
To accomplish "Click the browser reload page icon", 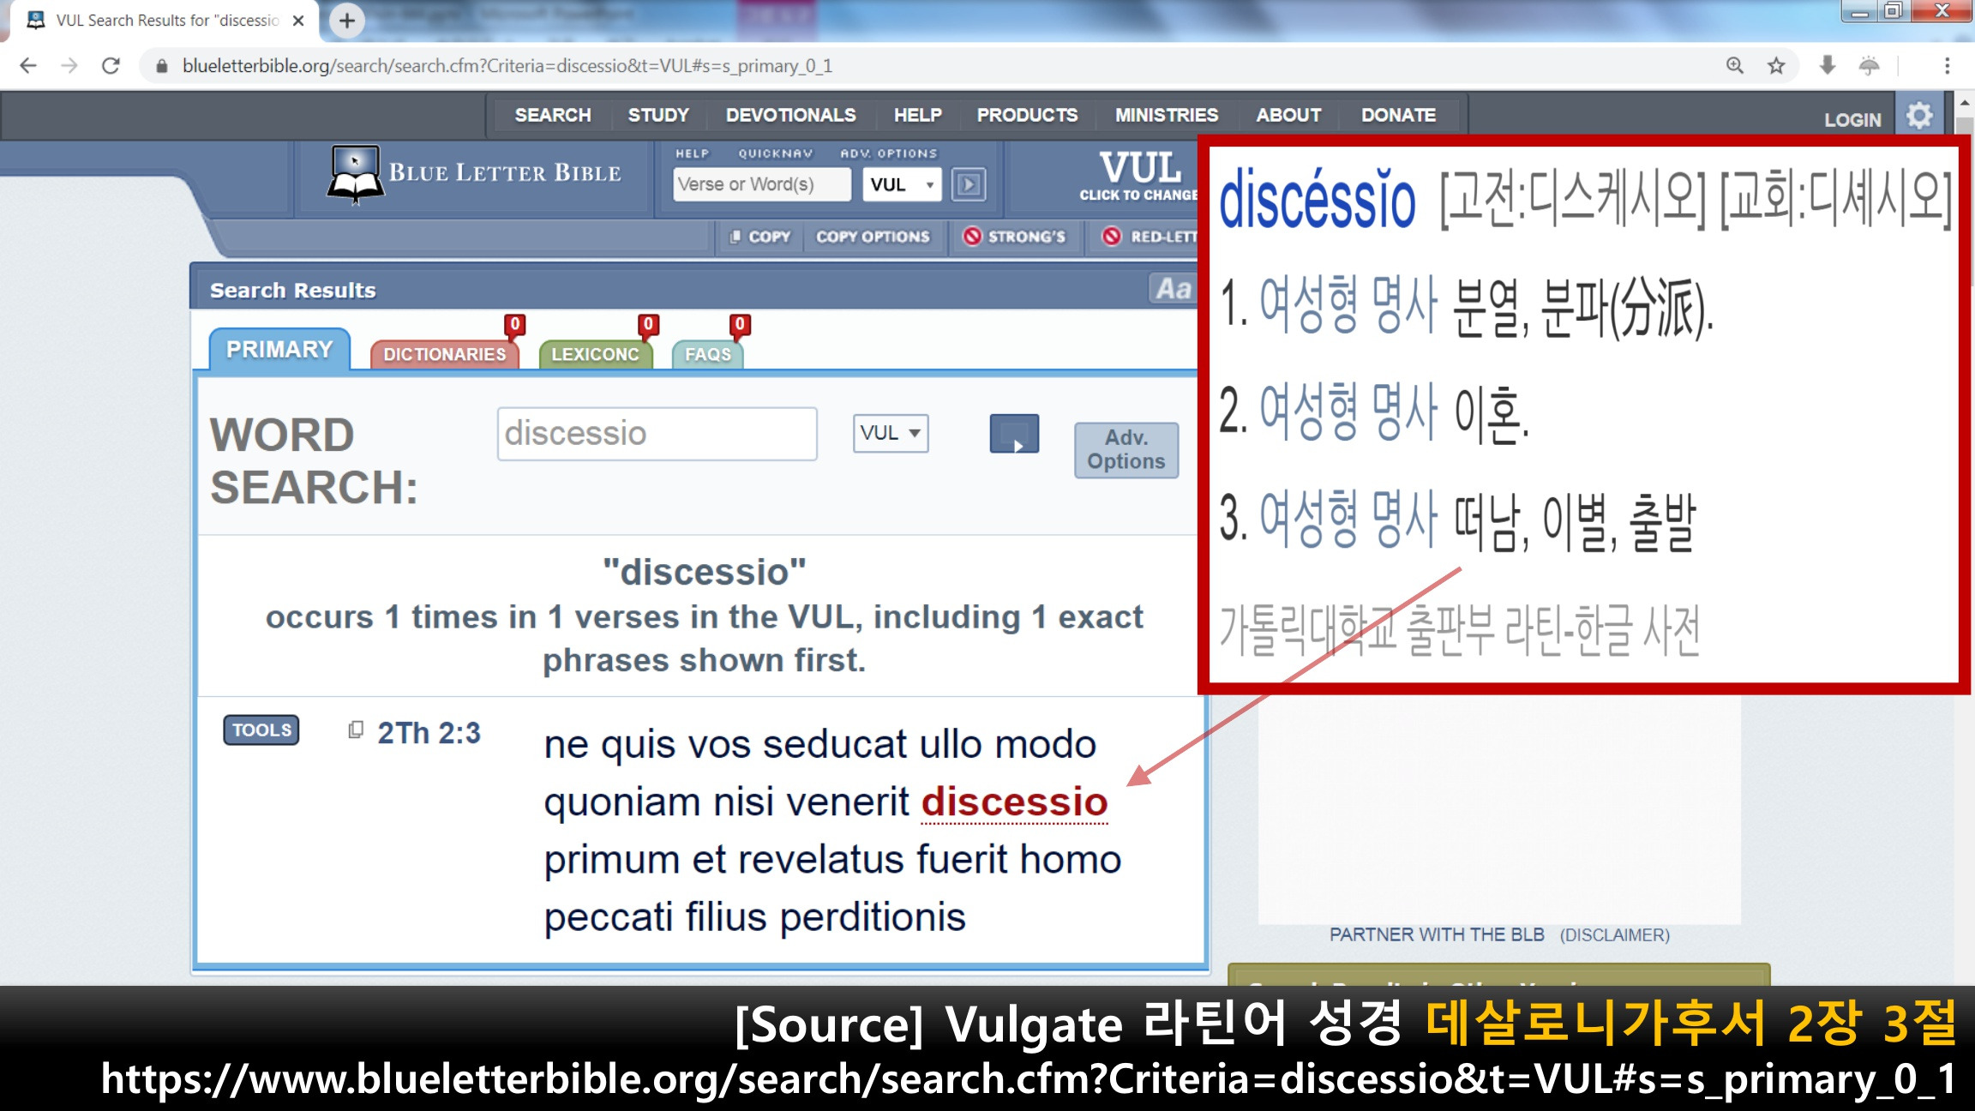I will [x=111, y=66].
